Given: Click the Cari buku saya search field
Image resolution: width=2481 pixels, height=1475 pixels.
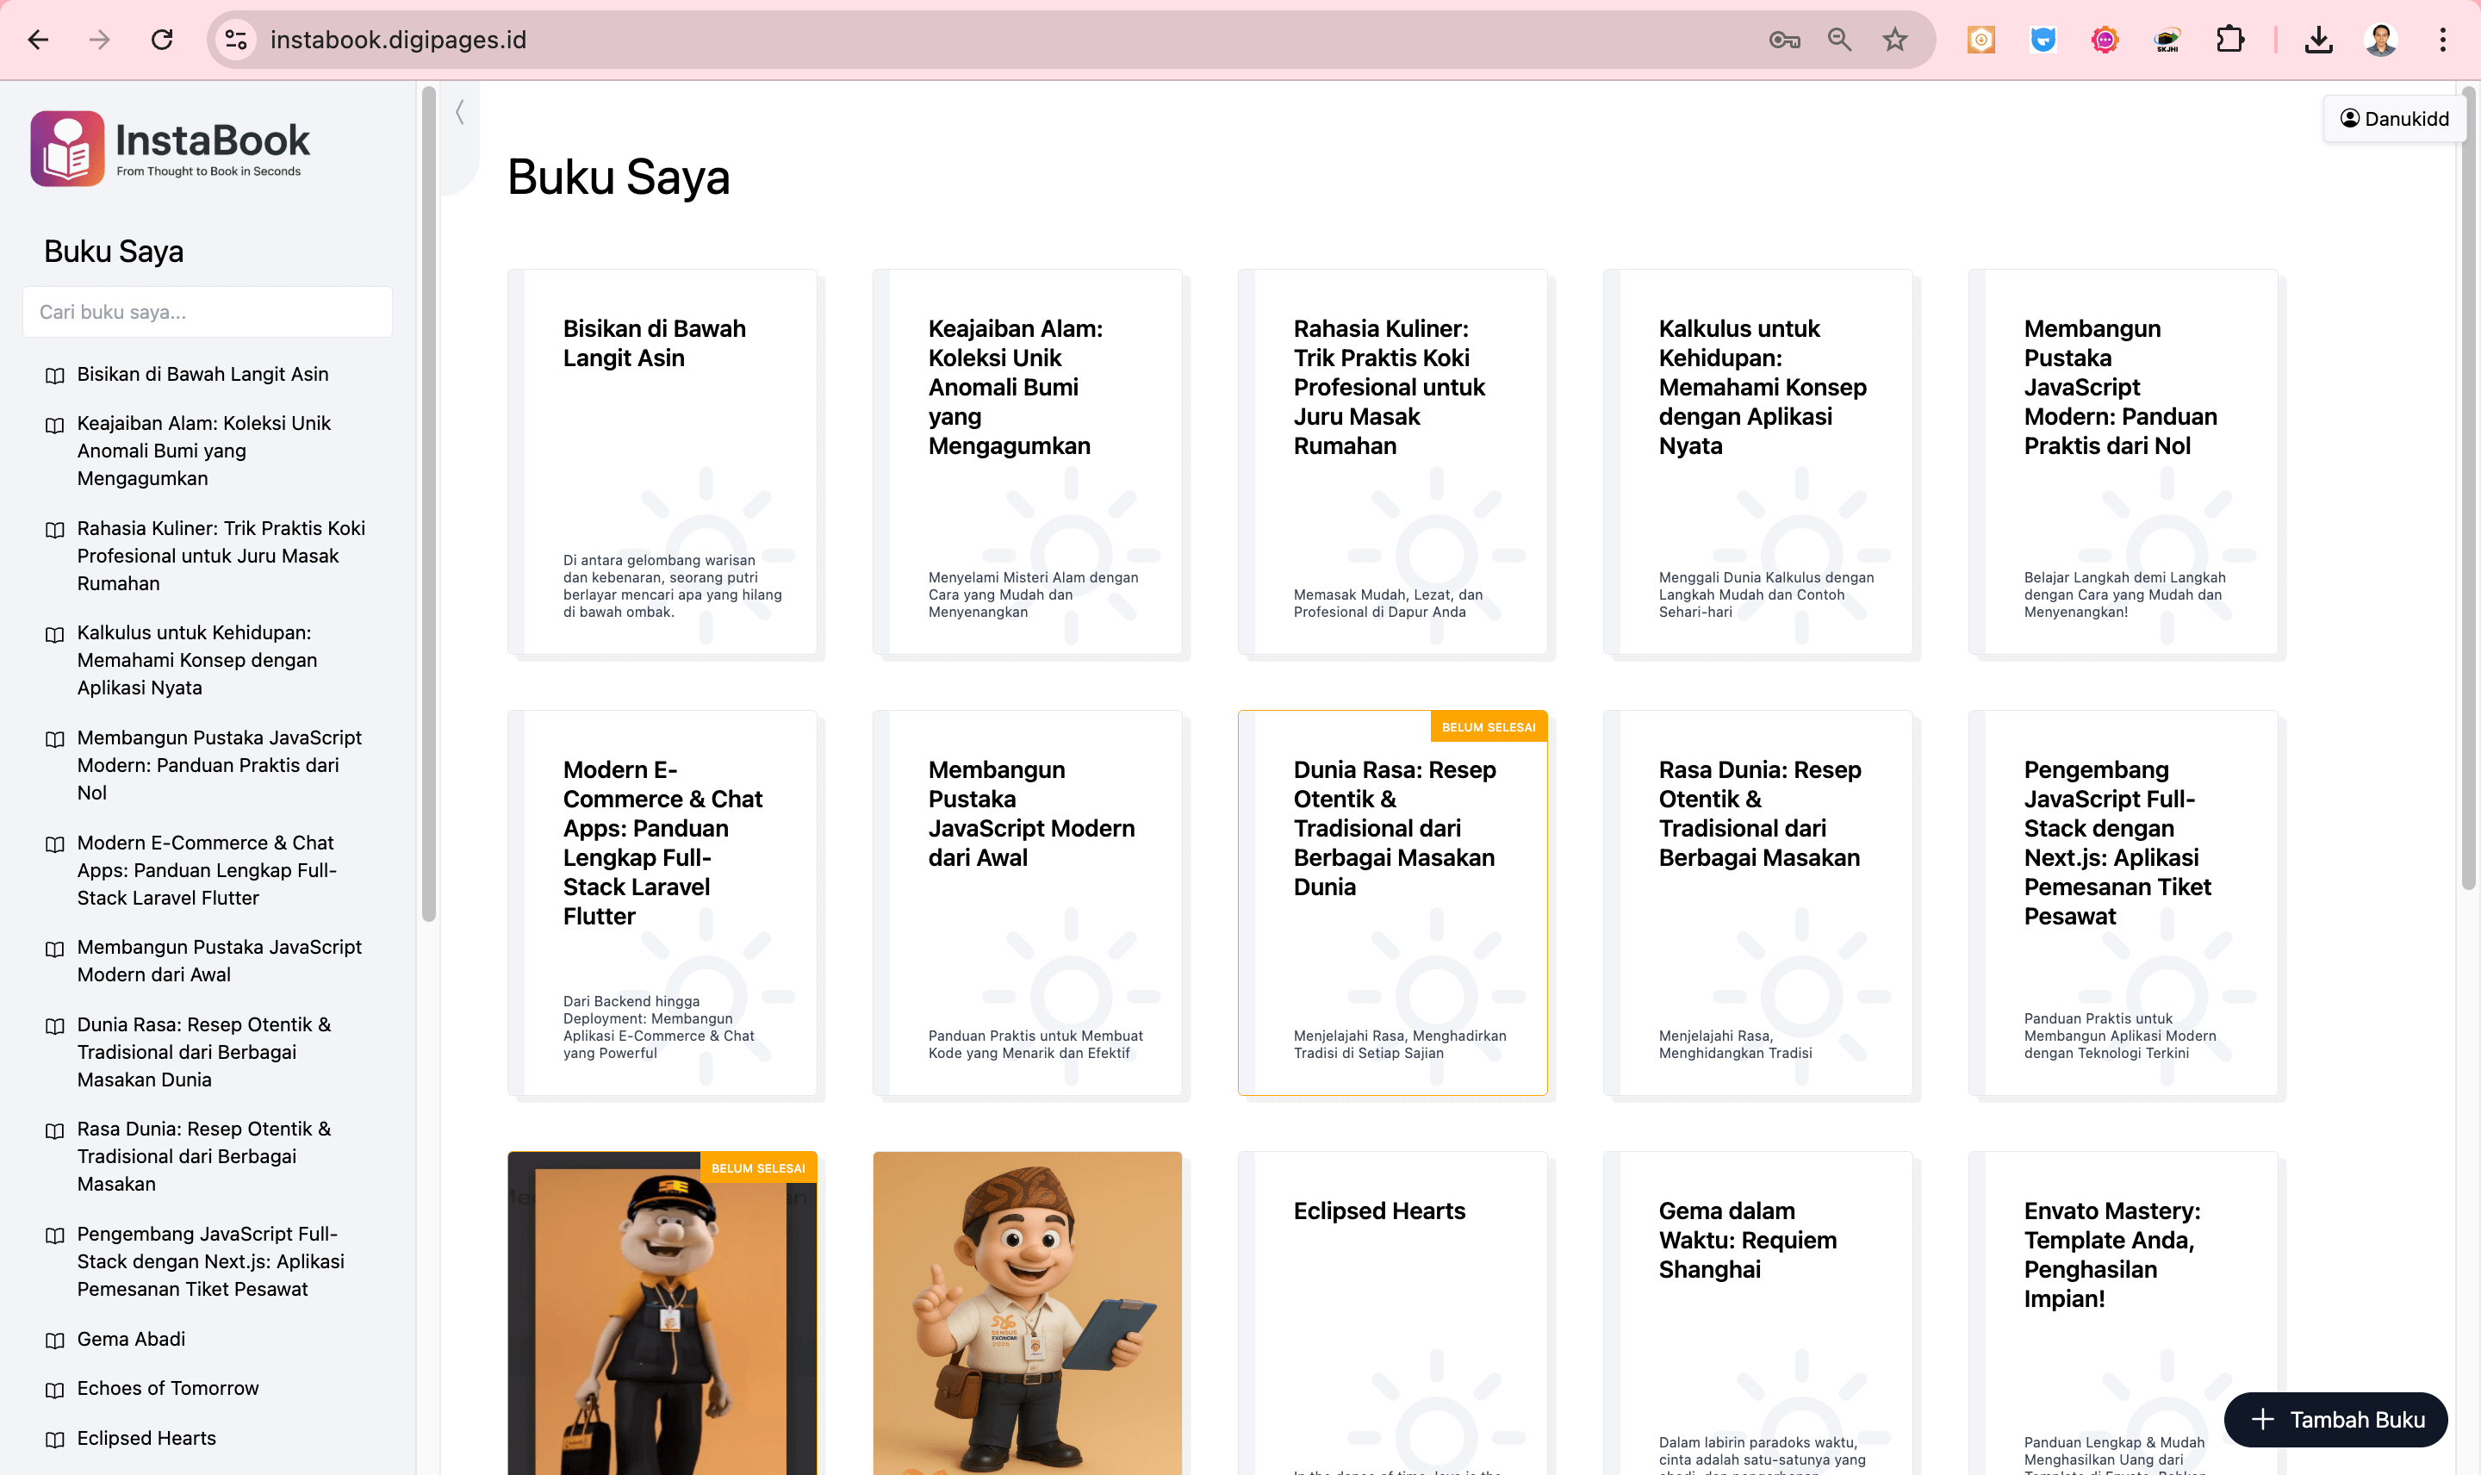Looking at the screenshot, I should (x=208, y=311).
